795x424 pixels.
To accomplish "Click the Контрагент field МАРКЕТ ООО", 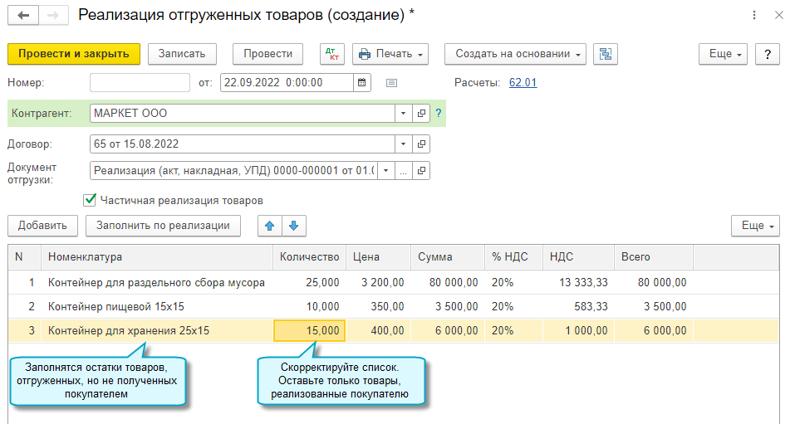I will point(243,114).
